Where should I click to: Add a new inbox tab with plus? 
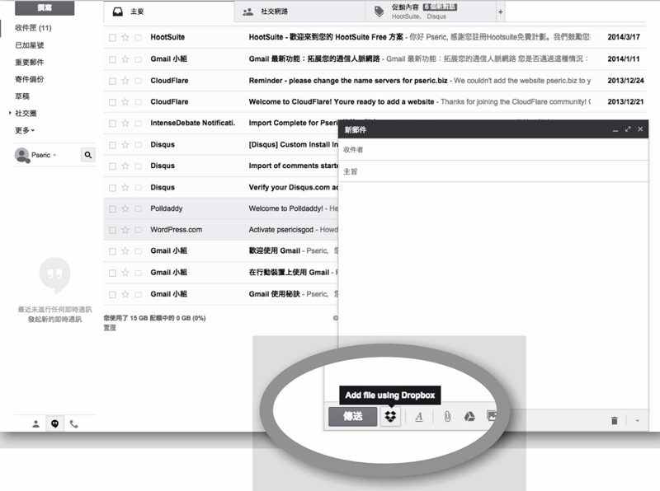tap(501, 12)
